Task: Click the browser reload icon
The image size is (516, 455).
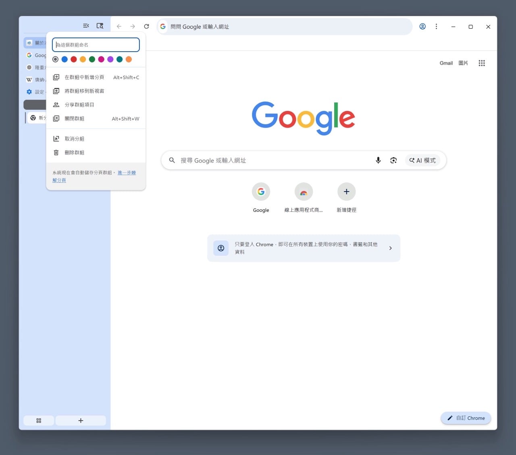Action: click(x=146, y=26)
